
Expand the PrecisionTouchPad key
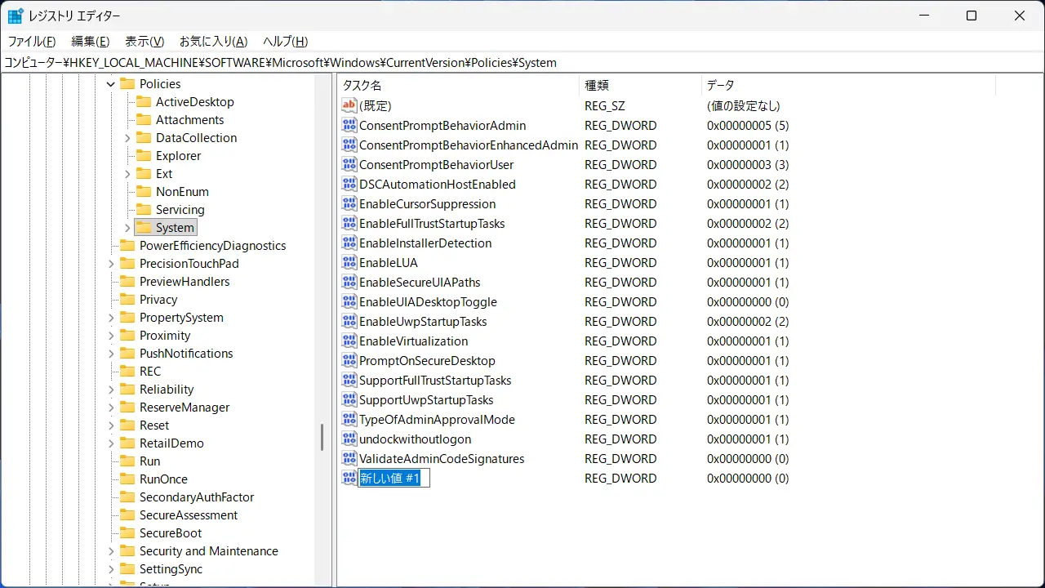(111, 263)
